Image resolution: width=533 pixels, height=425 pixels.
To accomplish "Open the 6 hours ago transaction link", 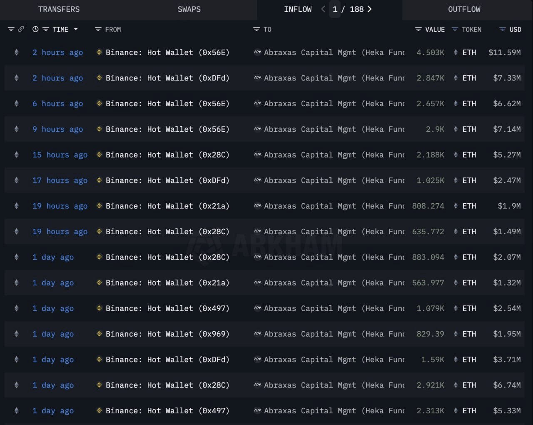I will pos(57,104).
